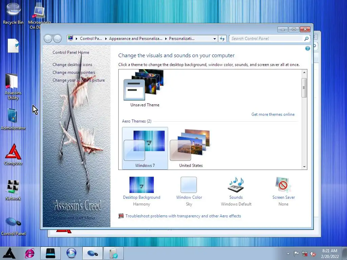
Task: Select the Unsaved Theme thumbnail
Action: point(145,88)
